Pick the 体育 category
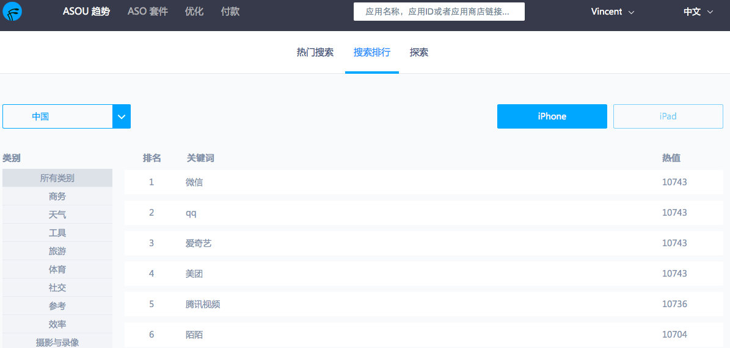730x348 pixels. click(57, 269)
